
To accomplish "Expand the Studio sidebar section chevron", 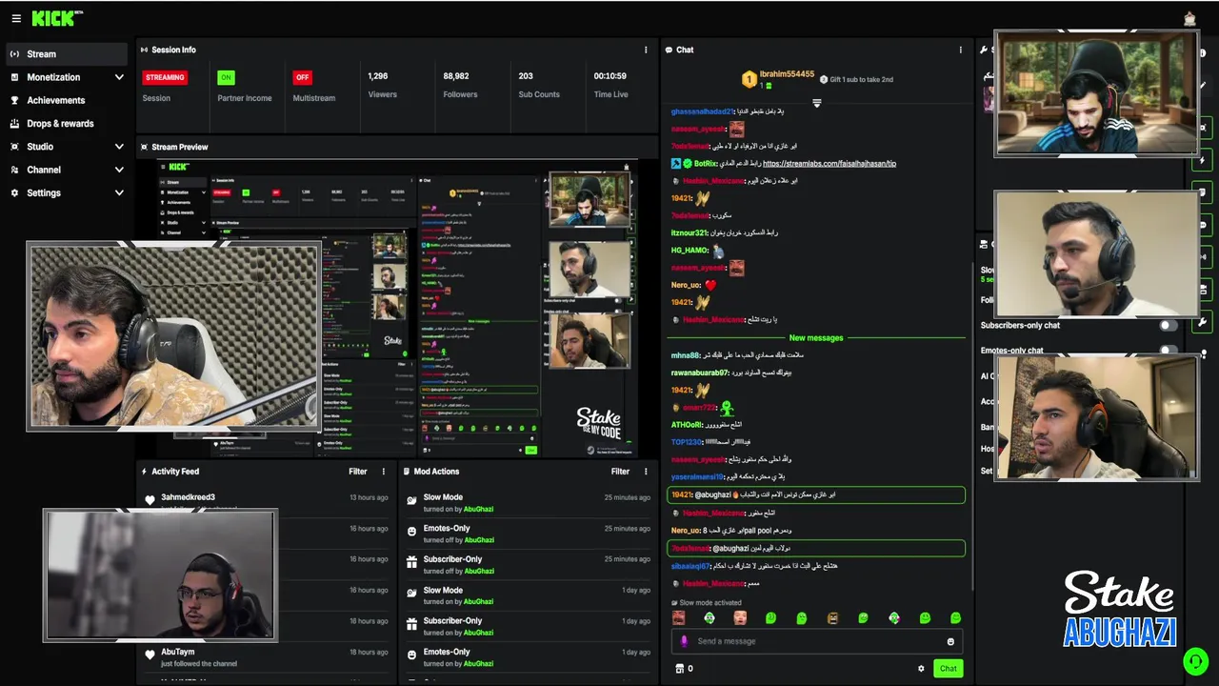I will pos(119,147).
